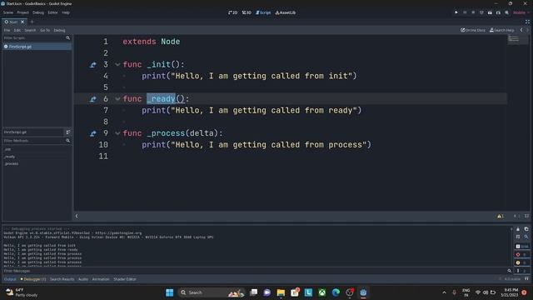Viewport: 533px width, 300px height.
Task: Toggle error messages filter in output
Action: coord(522,254)
